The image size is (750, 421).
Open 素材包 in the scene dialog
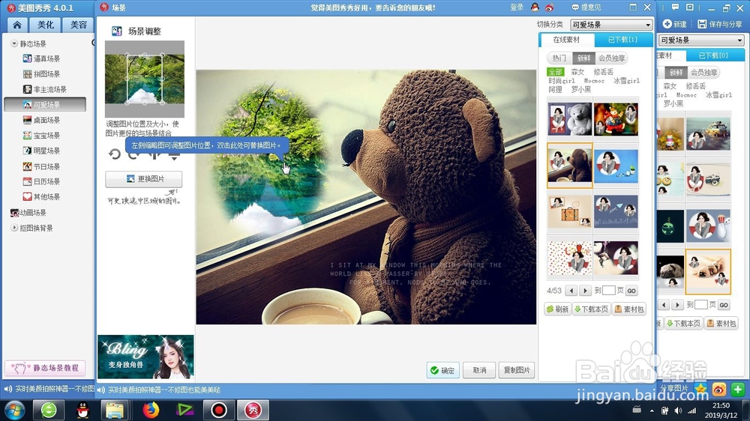click(629, 309)
